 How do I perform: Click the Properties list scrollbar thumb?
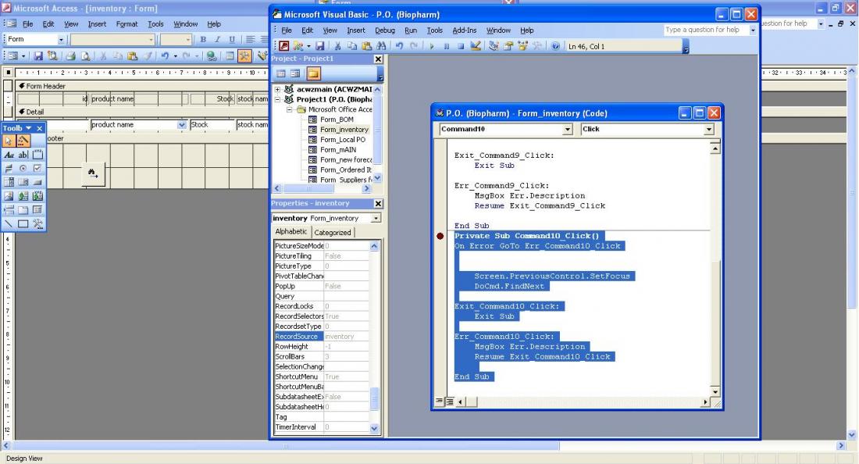click(375, 399)
